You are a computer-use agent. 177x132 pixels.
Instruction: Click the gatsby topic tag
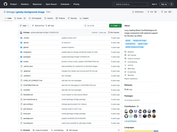coord(128,40)
